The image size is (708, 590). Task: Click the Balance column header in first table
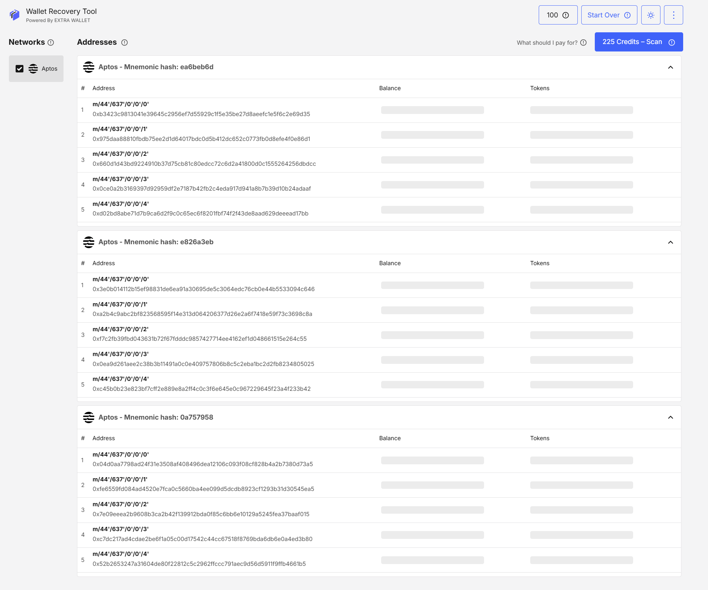[390, 88]
